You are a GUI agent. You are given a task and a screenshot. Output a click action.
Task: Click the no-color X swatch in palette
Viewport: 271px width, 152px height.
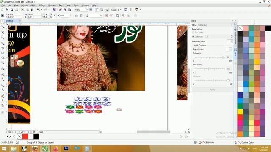240,28
